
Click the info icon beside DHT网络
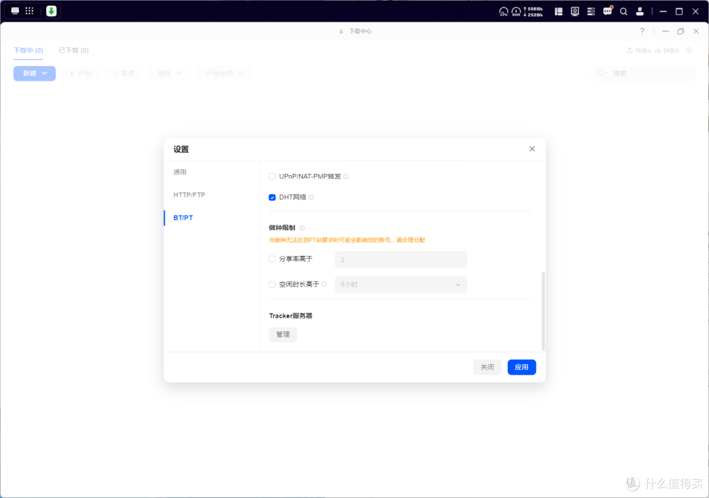point(311,197)
